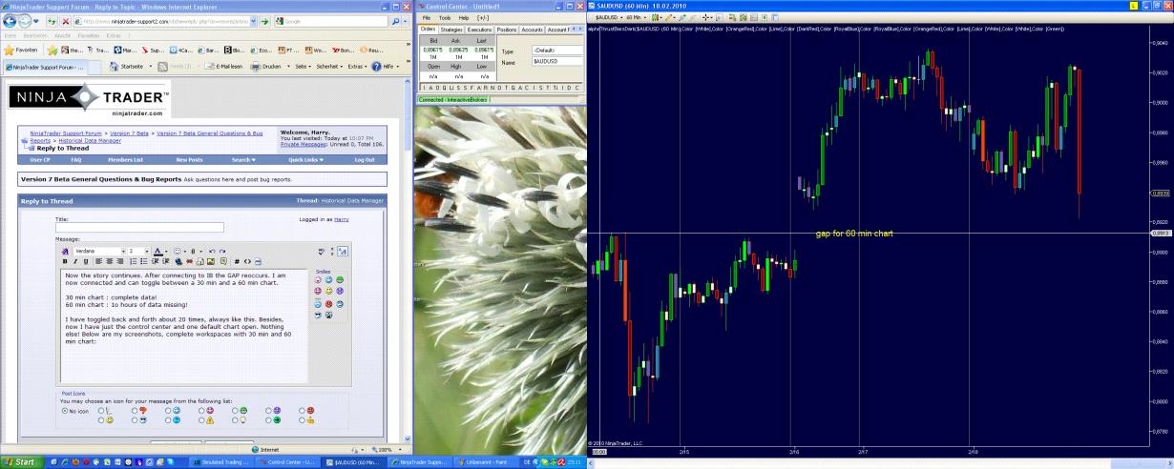
Task: Open the Type <Default> dropdown in Control Center
Action: coord(556,51)
